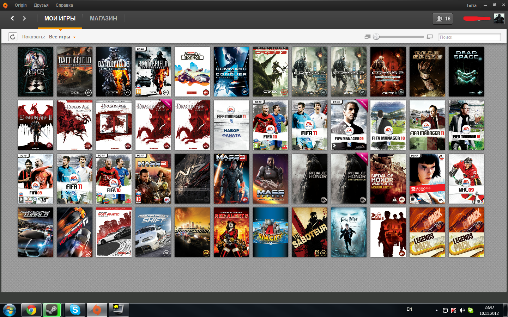Select the SimCity 4 game cover
This screenshot has height=317, width=508.
pyautogui.click(x=271, y=232)
